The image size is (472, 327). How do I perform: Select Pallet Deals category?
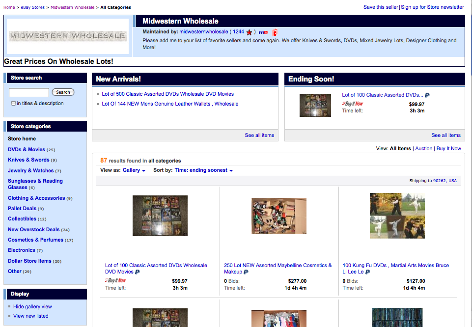[x=22, y=208]
